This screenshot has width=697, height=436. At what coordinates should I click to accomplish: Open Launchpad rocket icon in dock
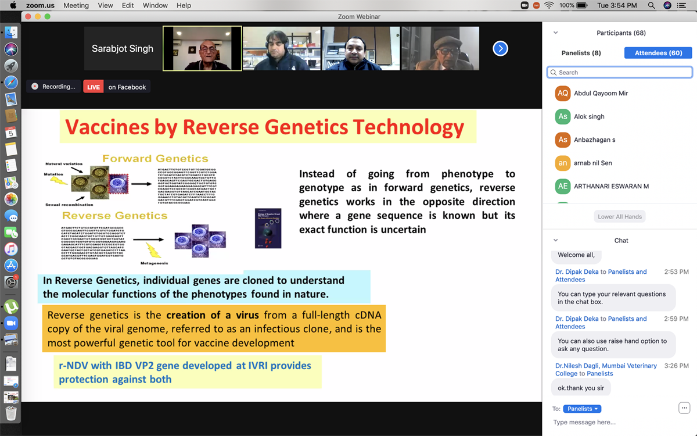pyautogui.click(x=11, y=66)
